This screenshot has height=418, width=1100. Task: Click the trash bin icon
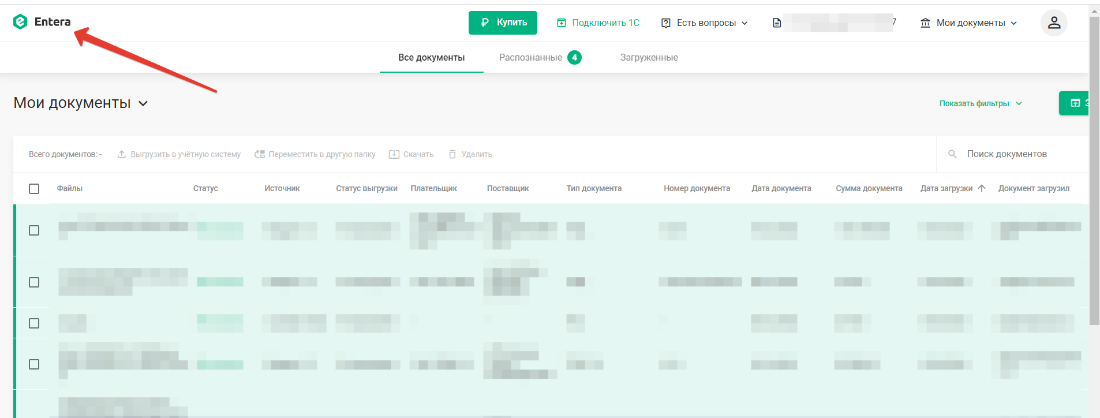pyautogui.click(x=452, y=154)
